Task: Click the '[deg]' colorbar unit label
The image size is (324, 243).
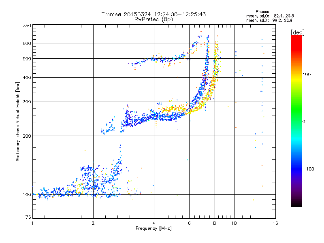Action: coord(297,32)
